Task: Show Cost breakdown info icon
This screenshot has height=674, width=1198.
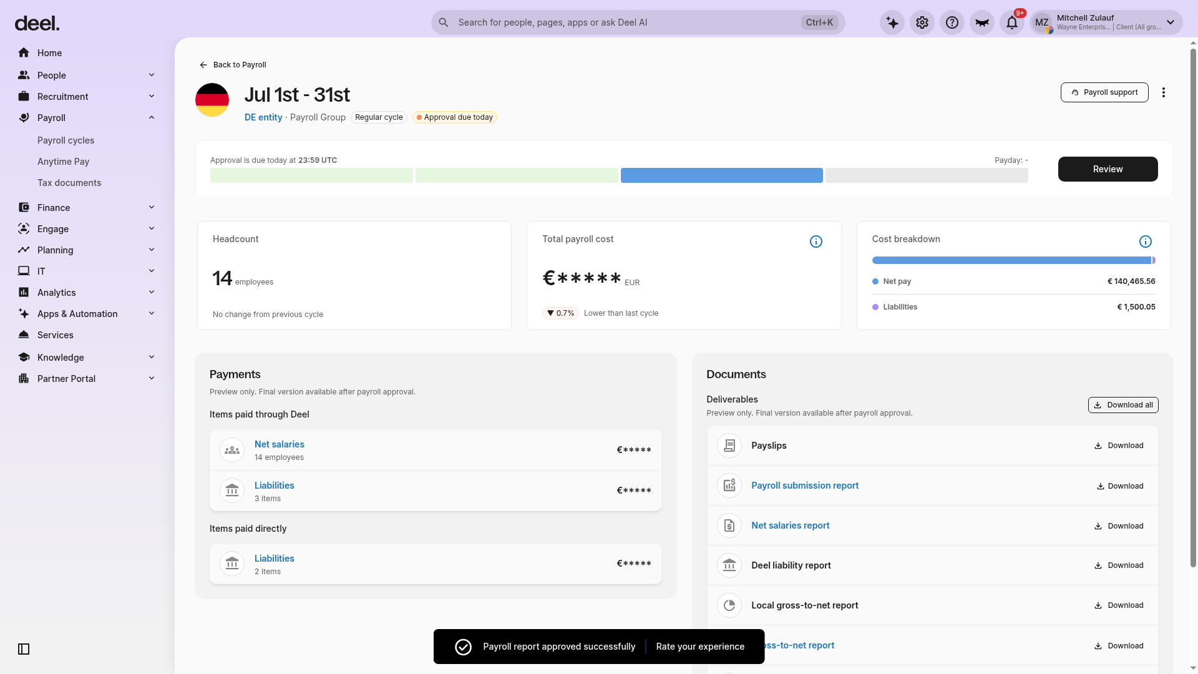Action: [1146, 242]
